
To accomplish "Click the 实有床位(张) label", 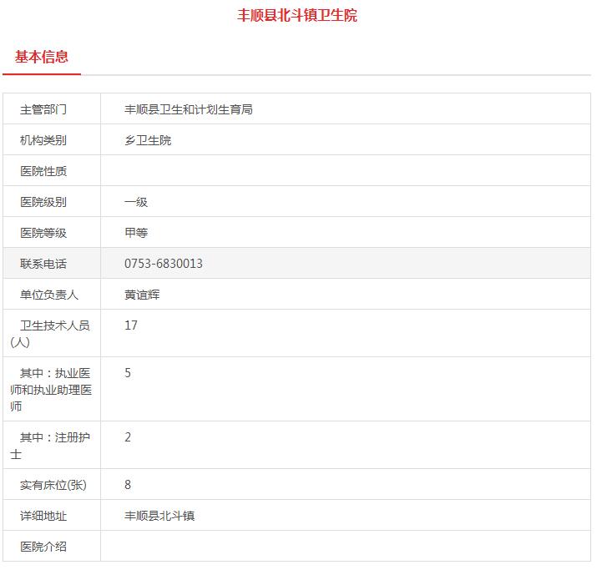I will click(x=53, y=485).
